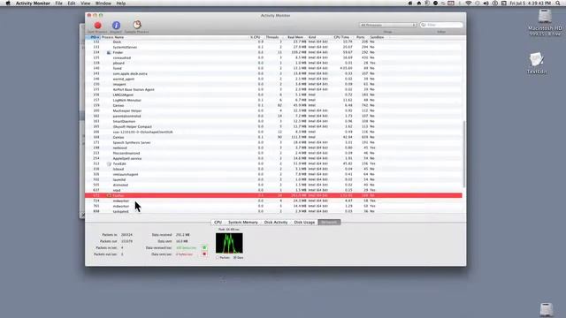Open the Activity Monitor application menu
566x318 pixels.
point(33,4)
